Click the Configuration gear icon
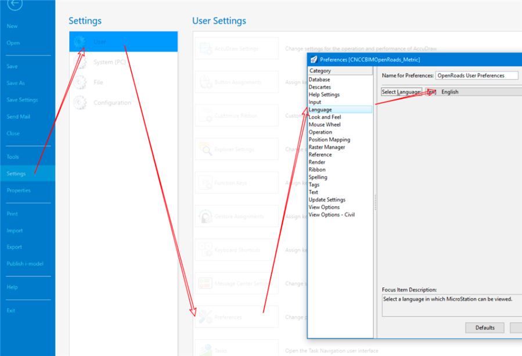522x356 pixels. 80,103
